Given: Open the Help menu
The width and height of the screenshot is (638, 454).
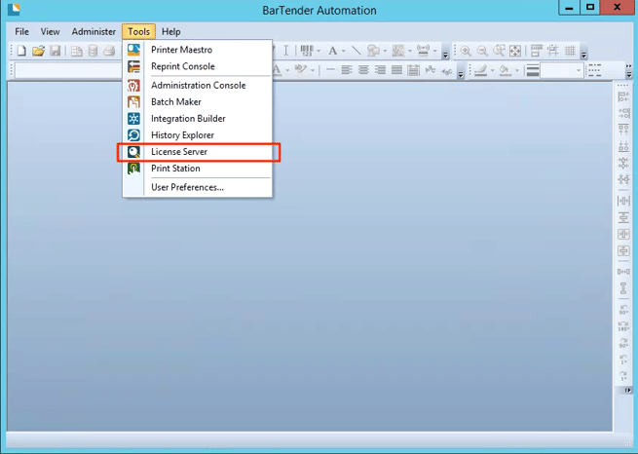Looking at the screenshot, I should tap(171, 32).
